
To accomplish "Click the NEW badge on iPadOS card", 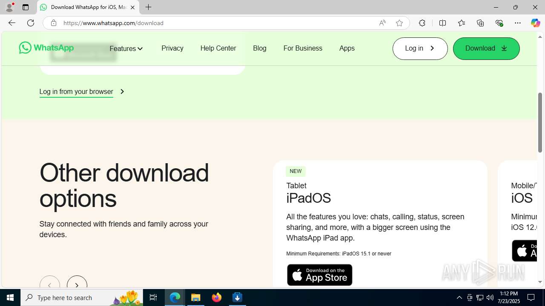I will [295, 171].
